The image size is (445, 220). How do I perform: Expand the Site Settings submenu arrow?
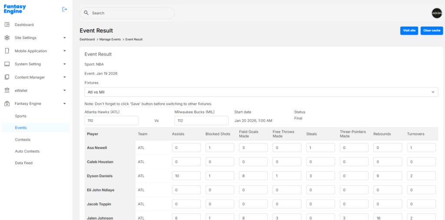pos(64,38)
